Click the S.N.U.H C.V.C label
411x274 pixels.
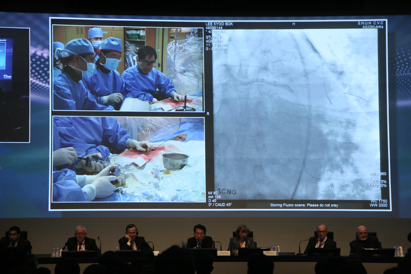point(370,23)
